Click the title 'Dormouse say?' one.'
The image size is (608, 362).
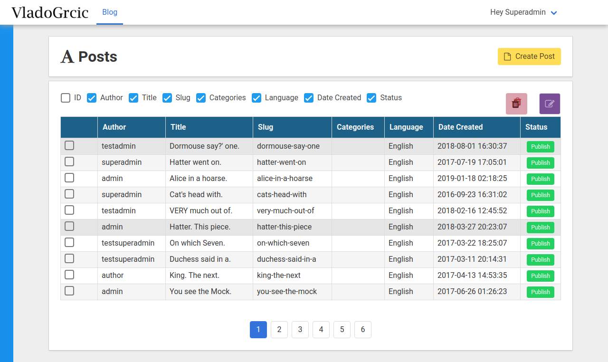click(204, 146)
